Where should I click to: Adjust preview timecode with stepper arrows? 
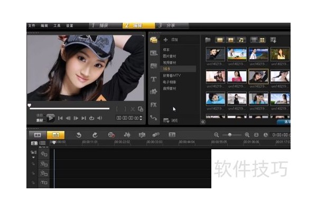point(141,118)
